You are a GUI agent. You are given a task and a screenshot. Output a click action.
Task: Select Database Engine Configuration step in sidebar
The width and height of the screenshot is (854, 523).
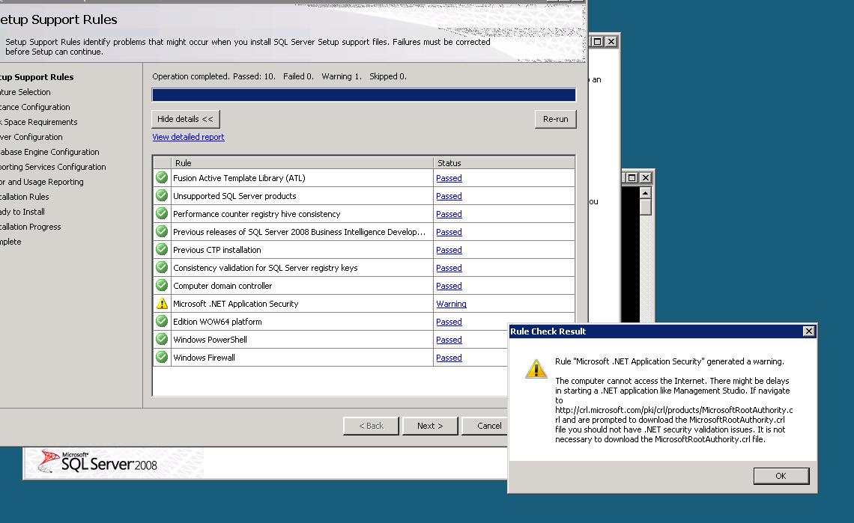point(49,152)
